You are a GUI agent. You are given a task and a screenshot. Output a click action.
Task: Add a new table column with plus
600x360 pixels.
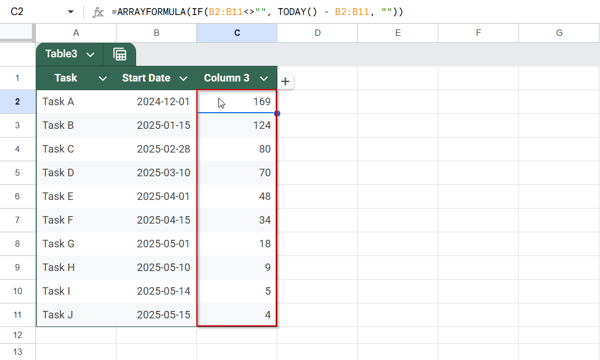[x=285, y=81]
